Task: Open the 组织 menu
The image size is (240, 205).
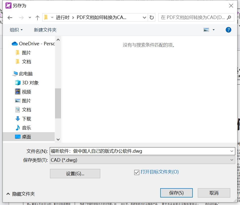Action: click(16, 30)
